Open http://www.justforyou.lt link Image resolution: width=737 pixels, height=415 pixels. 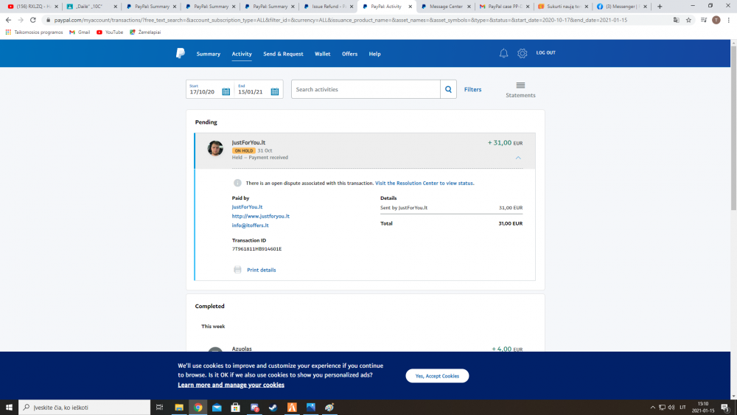(x=260, y=216)
